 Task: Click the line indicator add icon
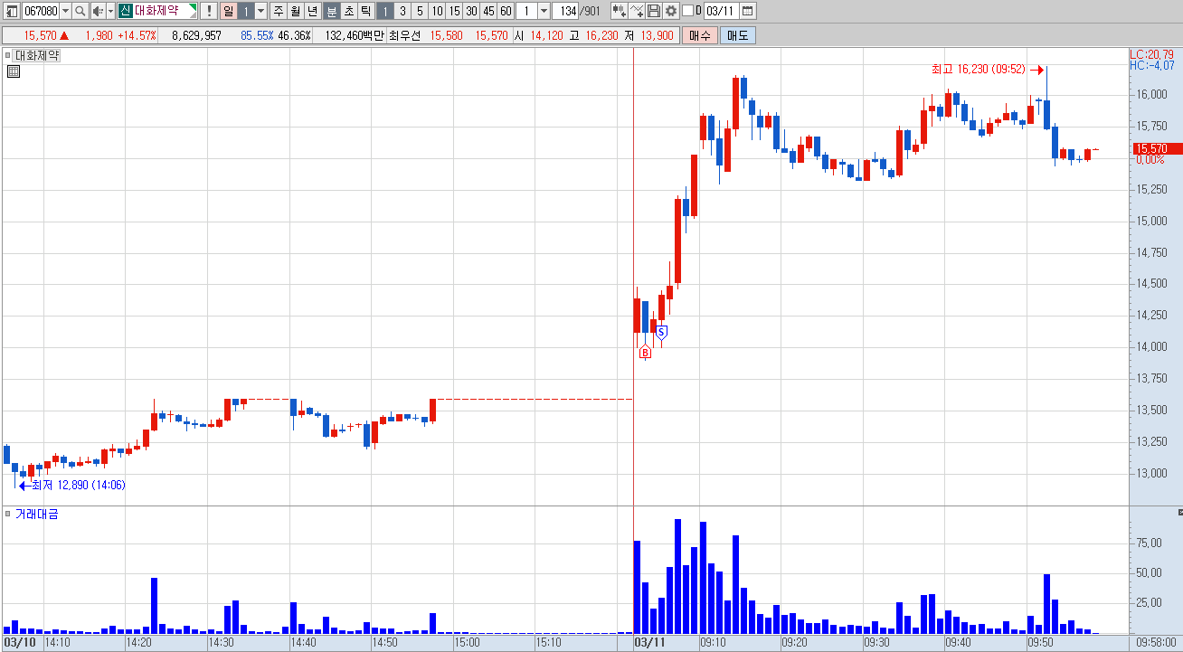[x=637, y=11]
